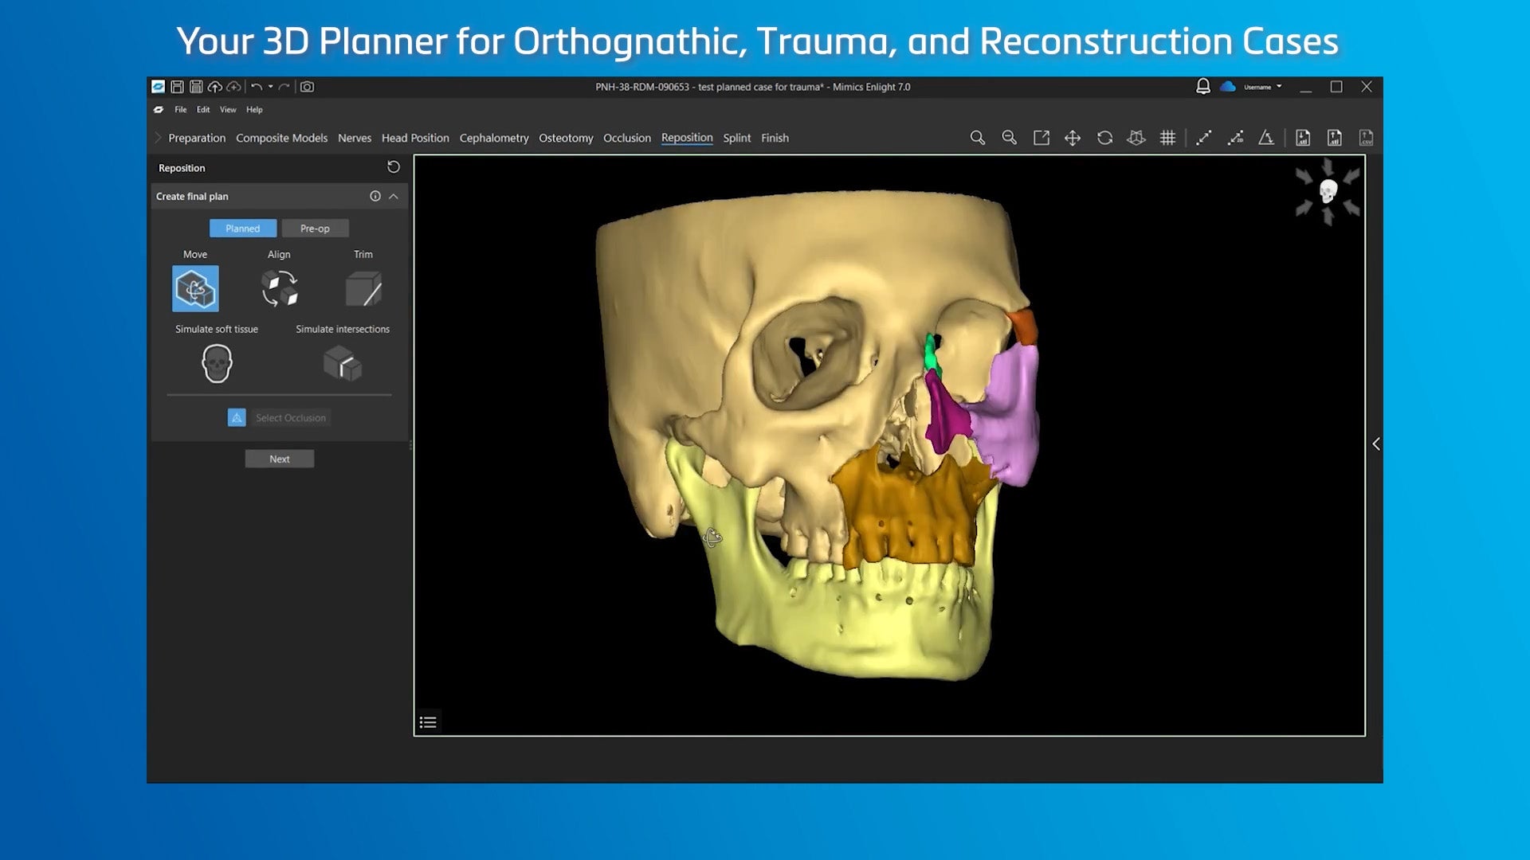Select the Move repositioning tool
Viewport: 1530px width, 860px height.
(x=195, y=288)
